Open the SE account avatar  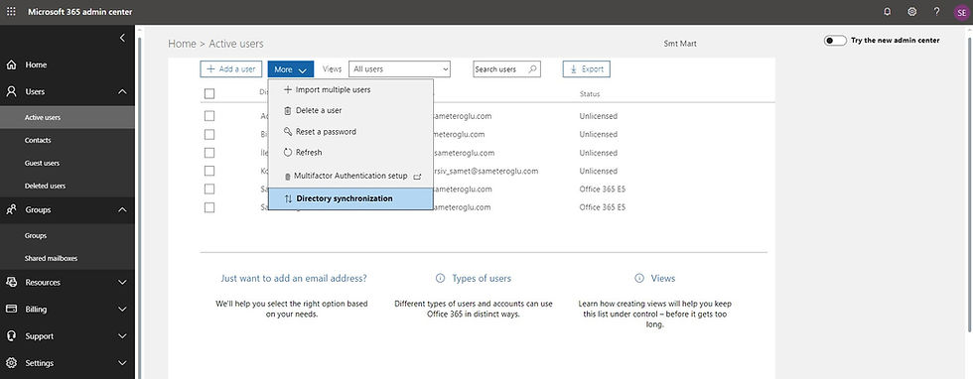961,13
